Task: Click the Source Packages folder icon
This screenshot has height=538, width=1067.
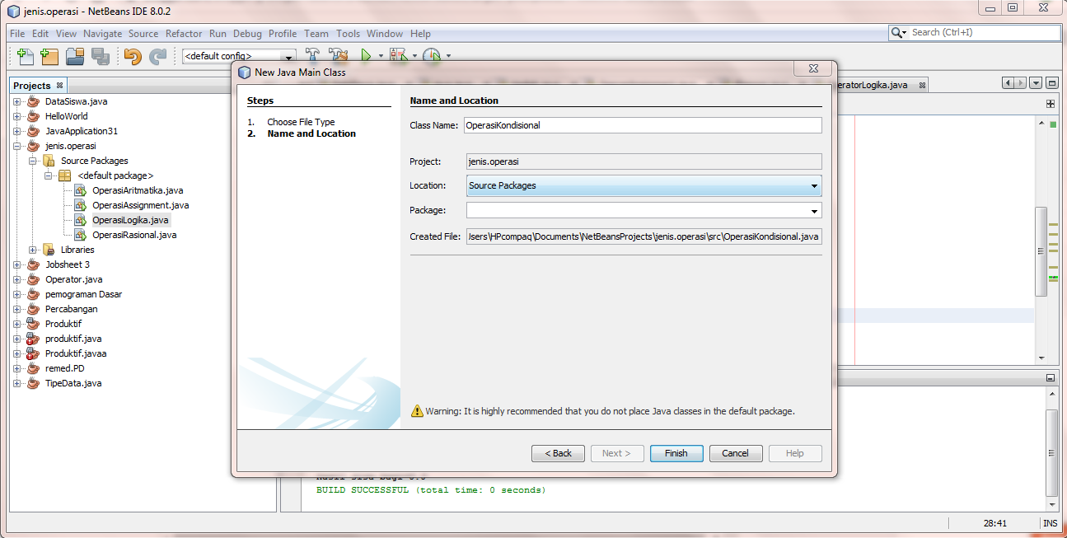Action: pos(49,161)
